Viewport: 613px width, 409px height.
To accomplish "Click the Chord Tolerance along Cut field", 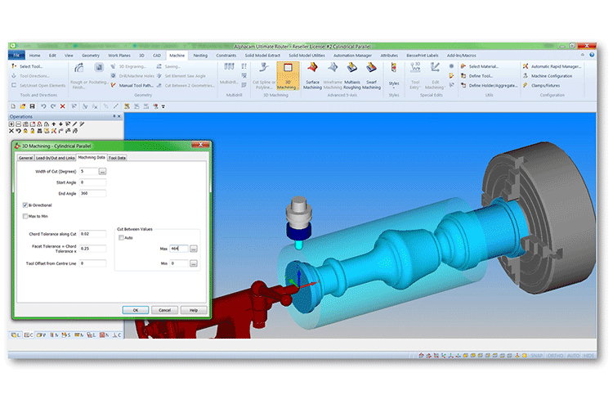I will tap(92, 234).
